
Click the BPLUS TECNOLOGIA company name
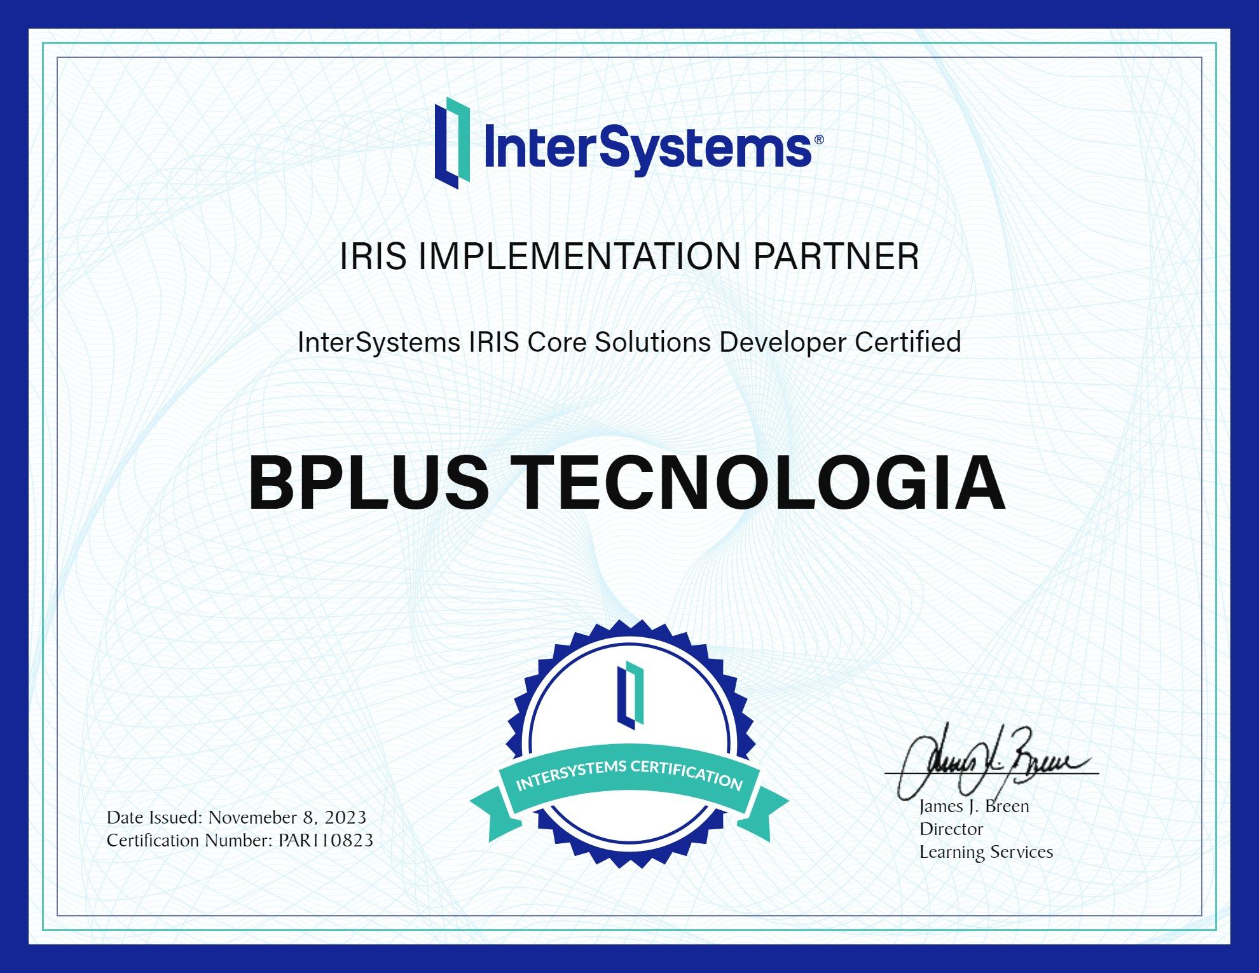tap(626, 483)
